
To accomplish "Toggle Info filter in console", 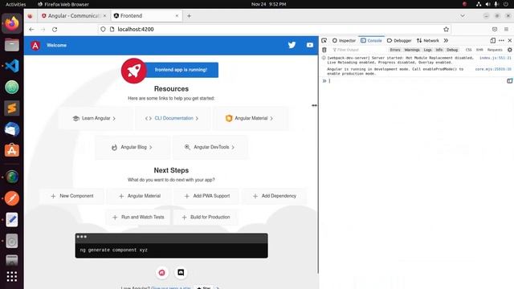I will (x=439, y=50).
